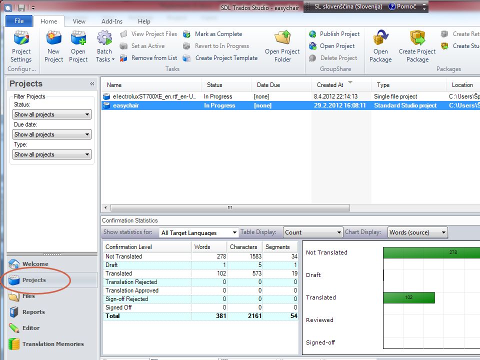This screenshot has height=360, width=480.
Task: Open the Type filter dropdown
Action: click(52, 154)
